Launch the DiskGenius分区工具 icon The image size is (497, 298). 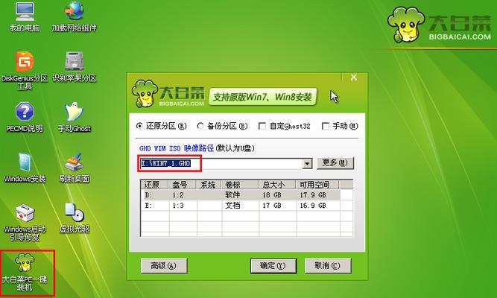coord(25,70)
